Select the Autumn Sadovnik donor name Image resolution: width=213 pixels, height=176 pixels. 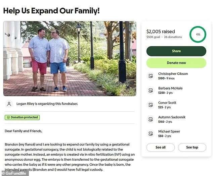point(172,117)
